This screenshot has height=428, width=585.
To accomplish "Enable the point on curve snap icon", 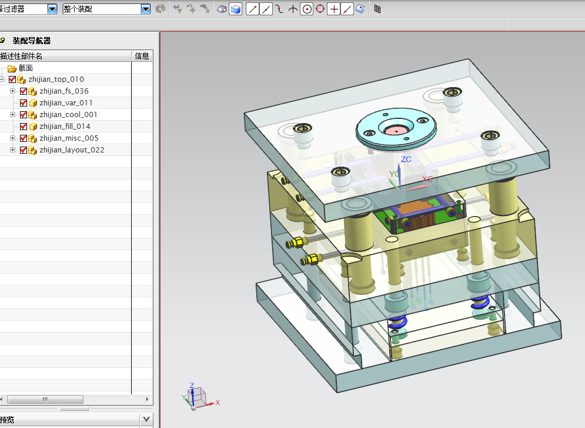I will click(347, 9).
